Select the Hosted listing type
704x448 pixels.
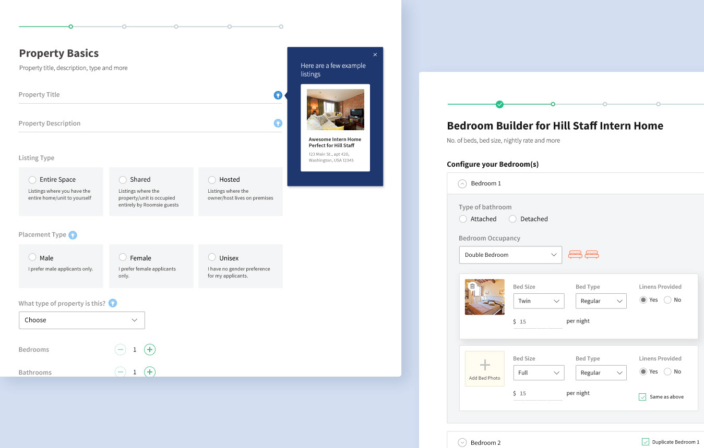coord(212,180)
